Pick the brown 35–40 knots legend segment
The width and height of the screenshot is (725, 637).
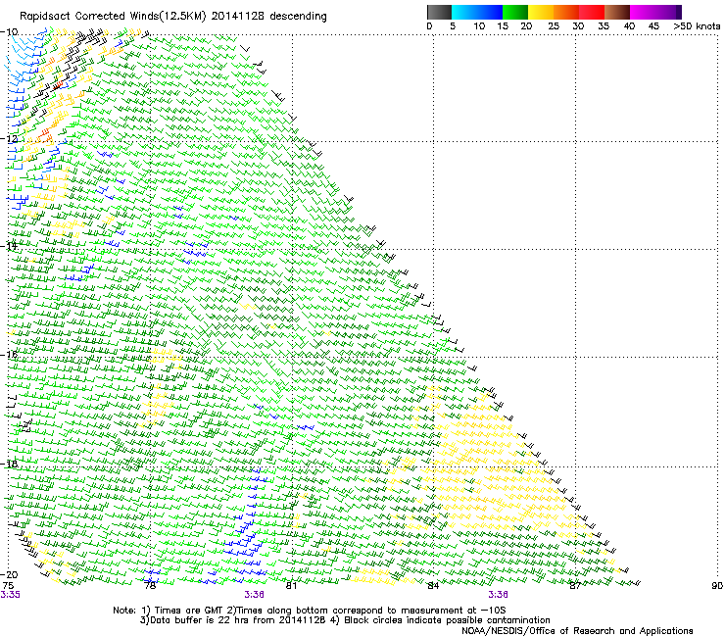point(617,12)
